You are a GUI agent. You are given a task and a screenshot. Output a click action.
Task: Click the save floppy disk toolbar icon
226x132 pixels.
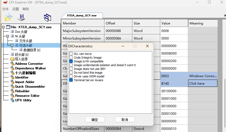21,17
